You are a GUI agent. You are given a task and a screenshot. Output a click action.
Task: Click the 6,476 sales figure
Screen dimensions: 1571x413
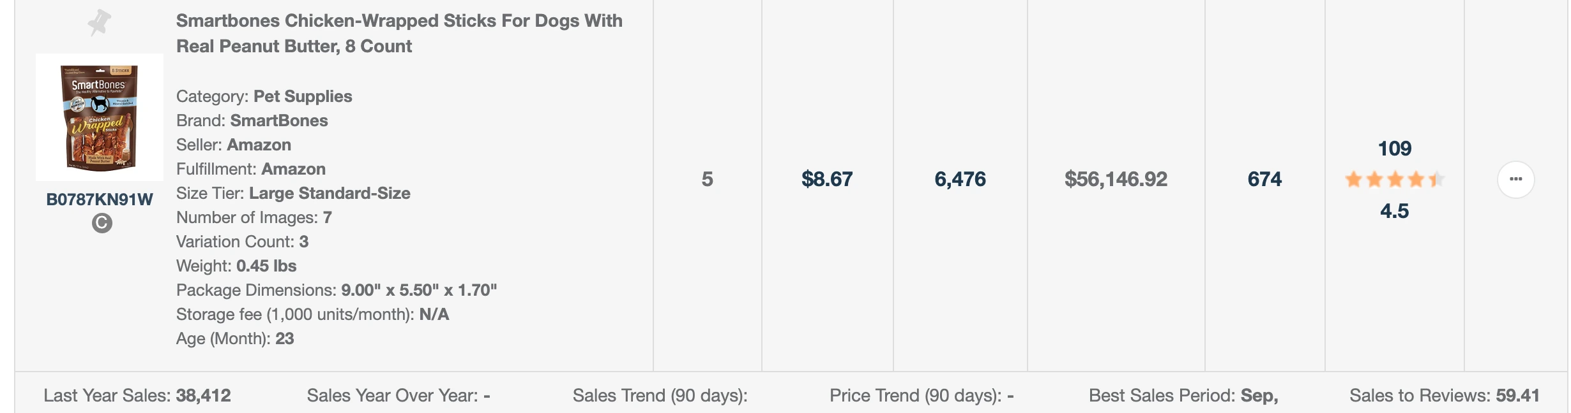[x=960, y=179]
